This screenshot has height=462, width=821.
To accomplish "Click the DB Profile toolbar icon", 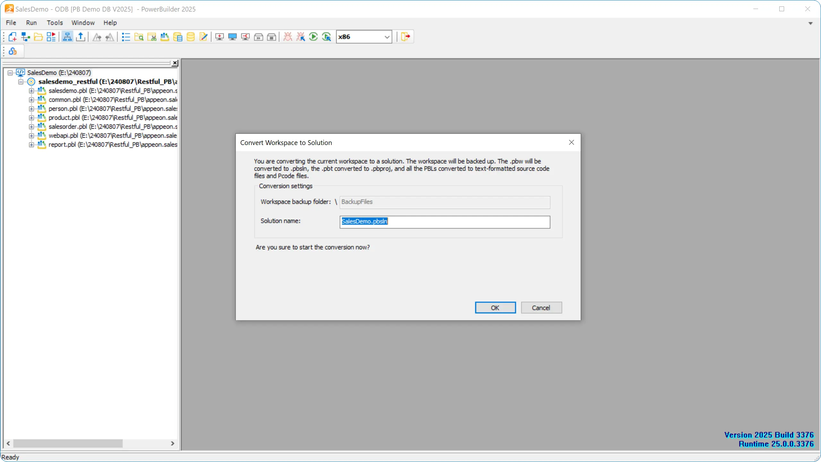I will (x=178, y=37).
